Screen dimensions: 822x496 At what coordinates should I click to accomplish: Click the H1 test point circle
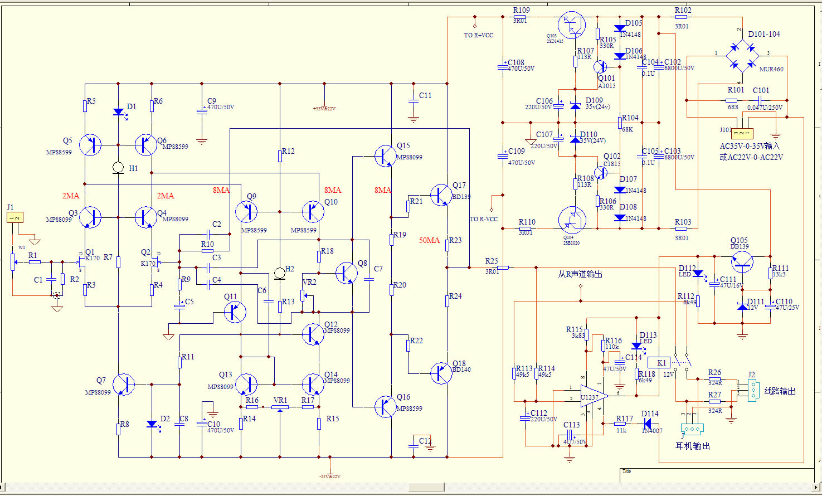click(x=118, y=168)
